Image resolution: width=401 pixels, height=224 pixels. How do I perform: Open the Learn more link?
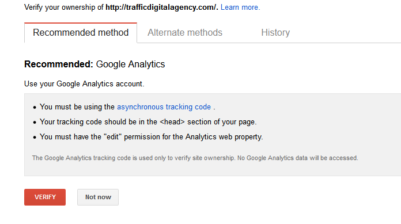[x=240, y=7]
